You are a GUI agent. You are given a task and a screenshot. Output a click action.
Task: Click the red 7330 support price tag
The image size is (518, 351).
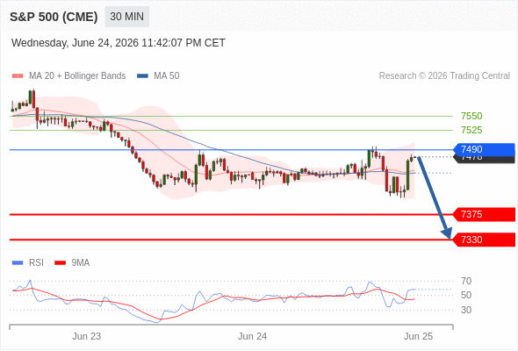485,240
